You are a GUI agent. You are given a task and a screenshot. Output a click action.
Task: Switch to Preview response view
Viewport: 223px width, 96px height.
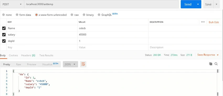(x=31, y=64)
